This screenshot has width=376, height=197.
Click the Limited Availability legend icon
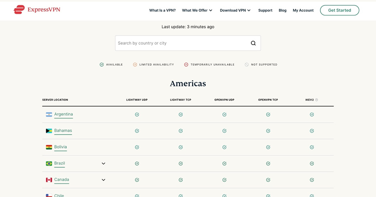135,64
